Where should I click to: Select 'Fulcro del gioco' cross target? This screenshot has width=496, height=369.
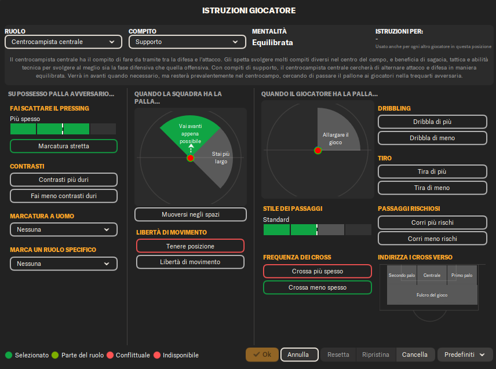[432, 295]
